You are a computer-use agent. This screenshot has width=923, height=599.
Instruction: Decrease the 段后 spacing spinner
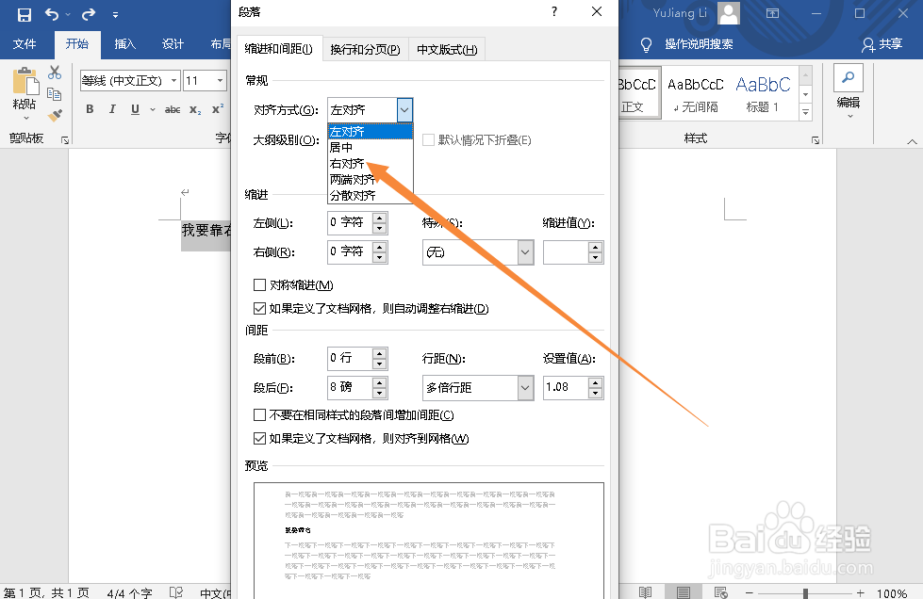pos(380,394)
